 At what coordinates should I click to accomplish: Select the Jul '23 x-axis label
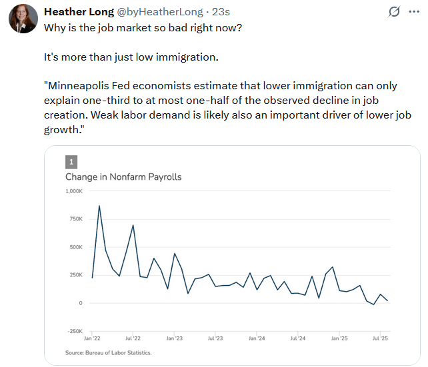pos(216,338)
